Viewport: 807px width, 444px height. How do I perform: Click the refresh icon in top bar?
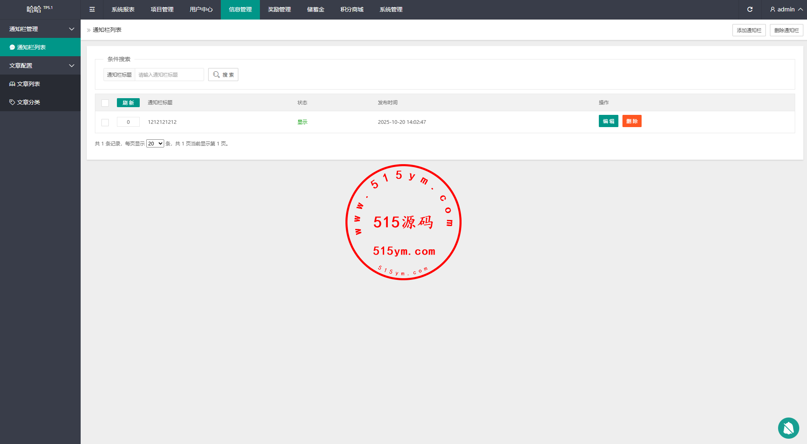[x=750, y=9]
